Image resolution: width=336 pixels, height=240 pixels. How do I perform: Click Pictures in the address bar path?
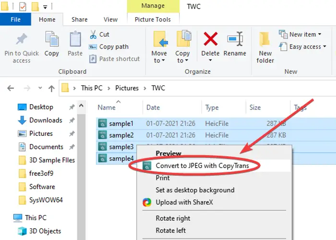pyautogui.click(x=127, y=88)
